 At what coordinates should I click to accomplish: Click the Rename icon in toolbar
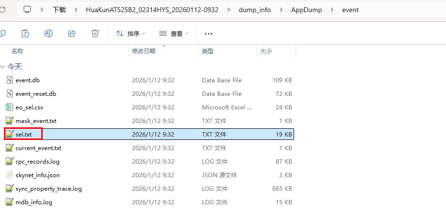(49, 33)
